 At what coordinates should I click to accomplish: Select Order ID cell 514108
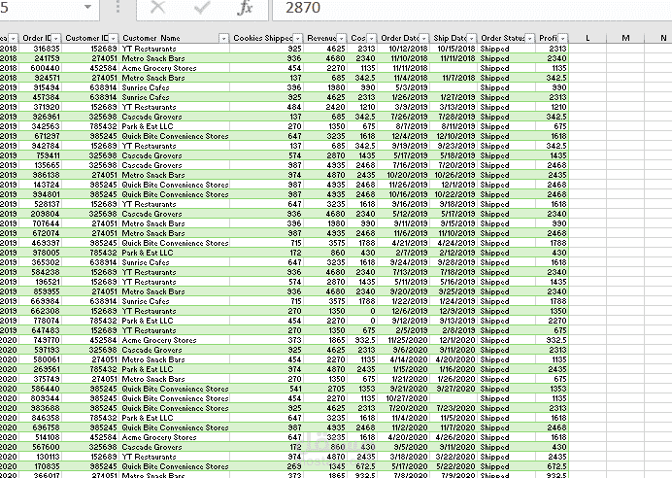[41, 437]
